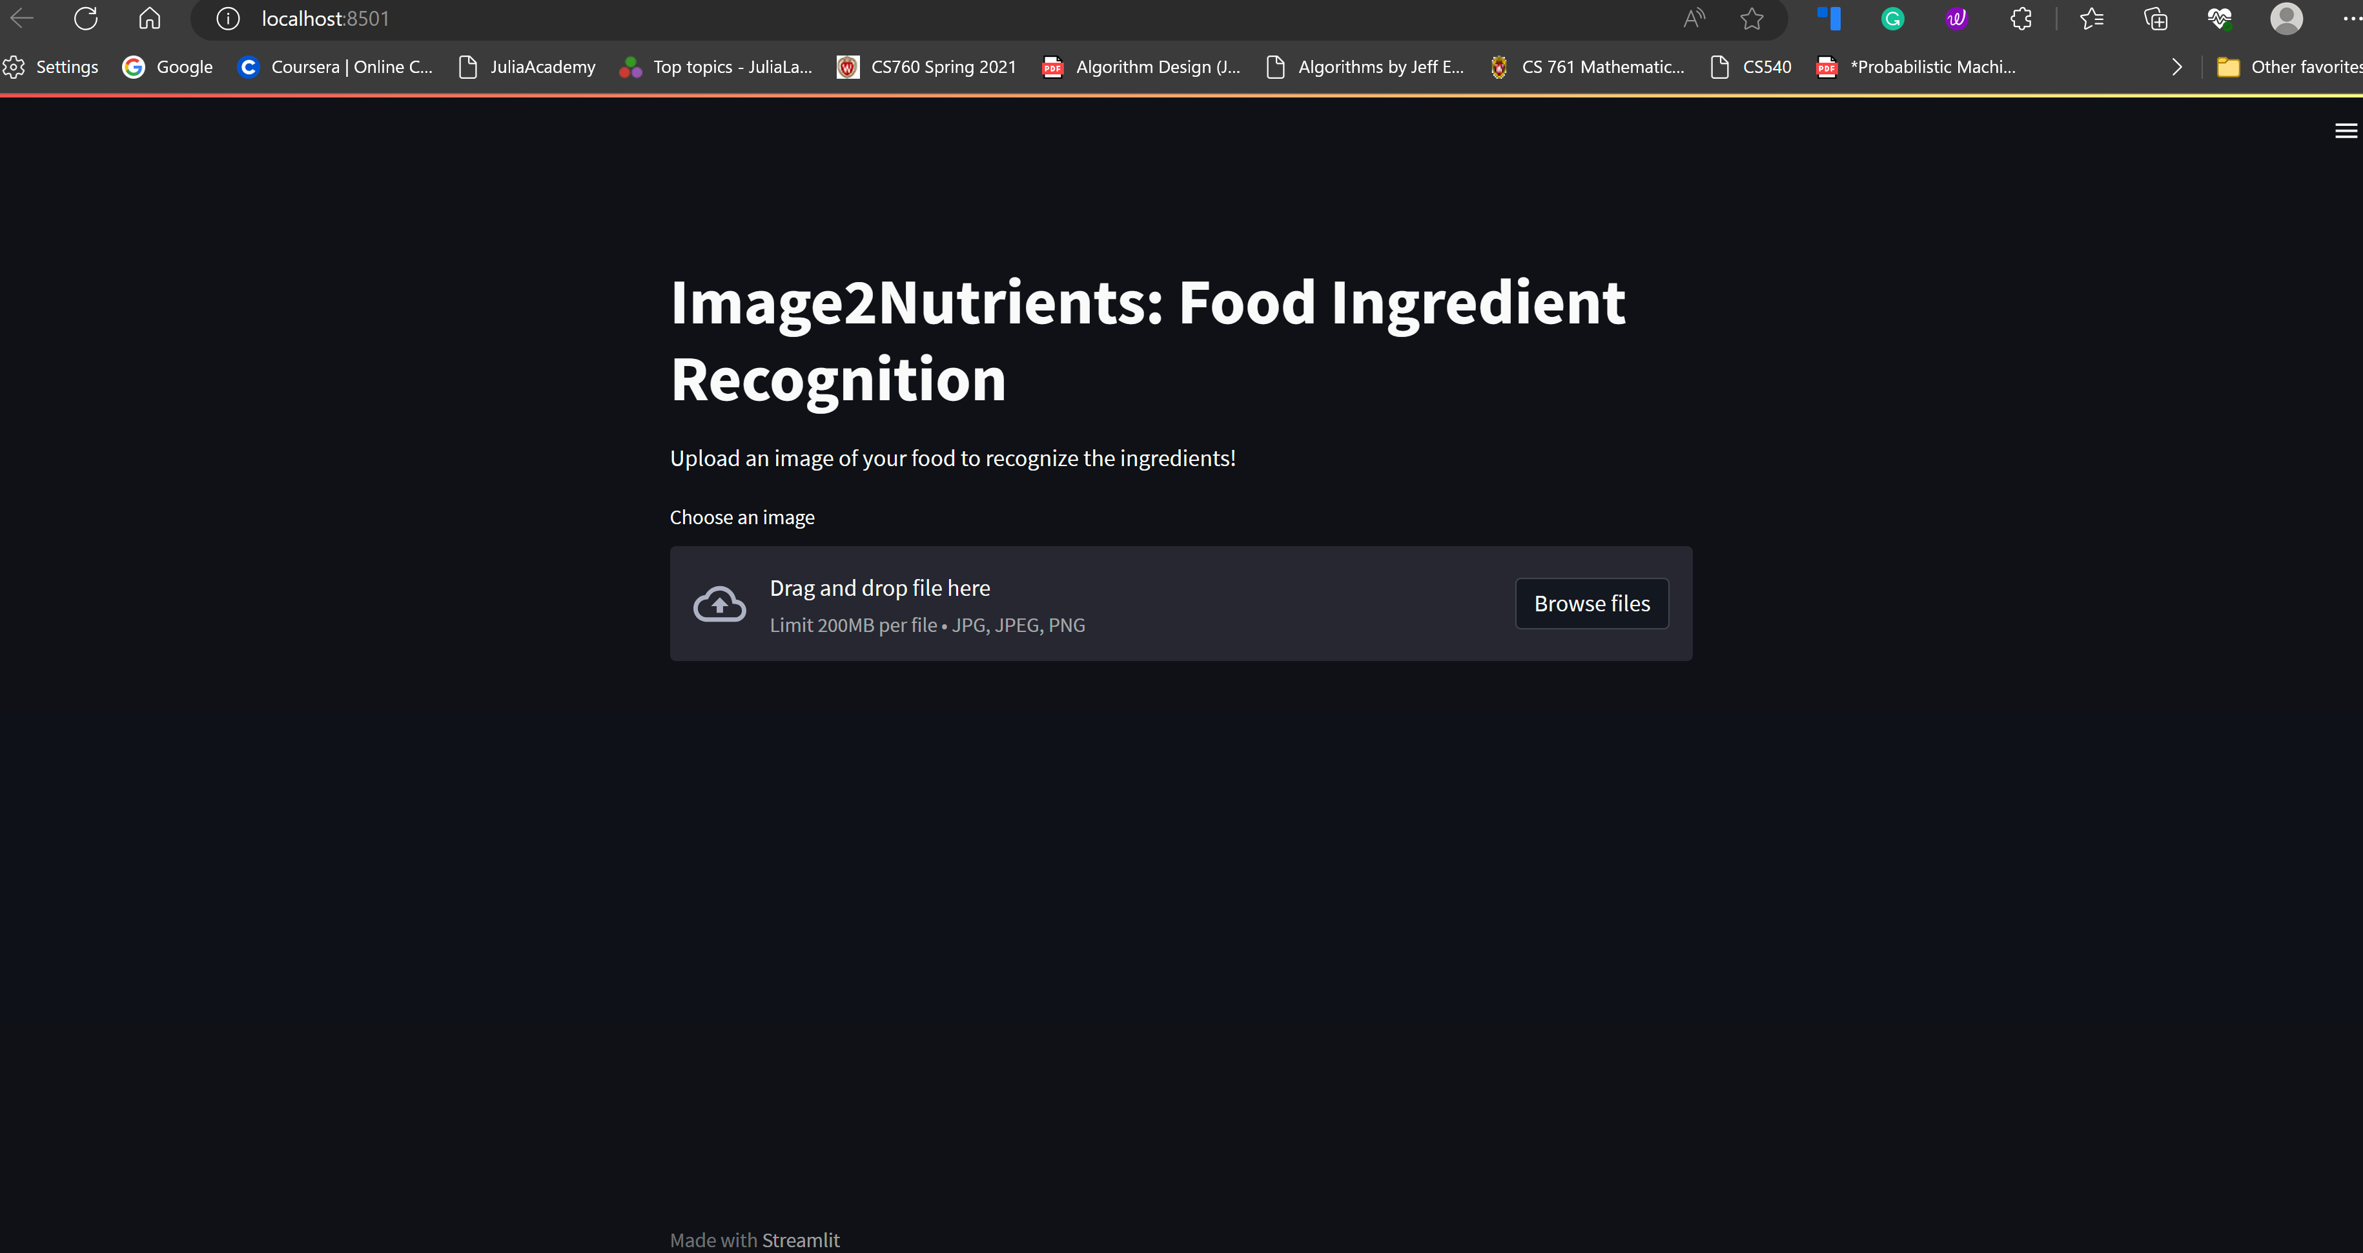2363x1253 pixels.
Task: Click the cloud upload icon
Action: tap(719, 604)
